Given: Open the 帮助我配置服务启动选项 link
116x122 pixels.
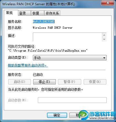Looking at the screenshot, I should (28, 65).
